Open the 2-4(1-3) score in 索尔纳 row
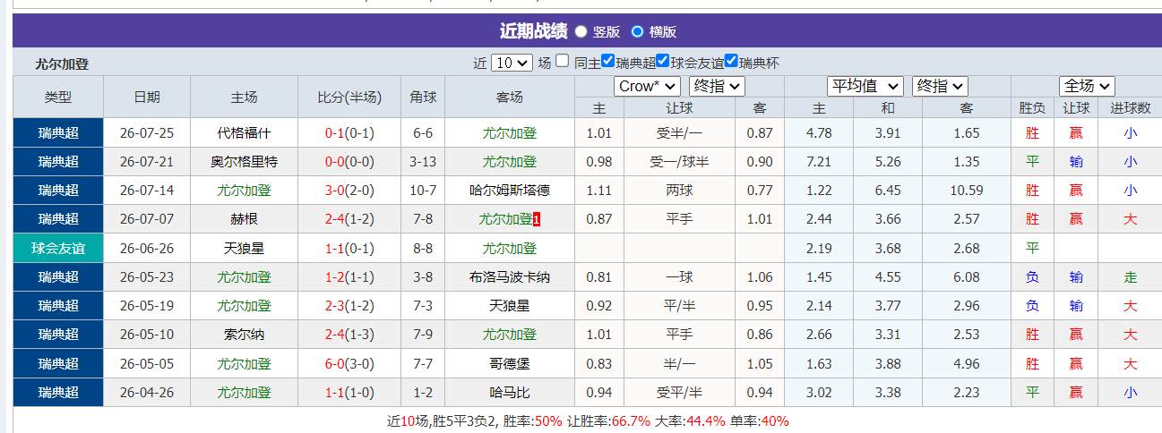Screen dimensions: 1162x433 coord(349,335)
